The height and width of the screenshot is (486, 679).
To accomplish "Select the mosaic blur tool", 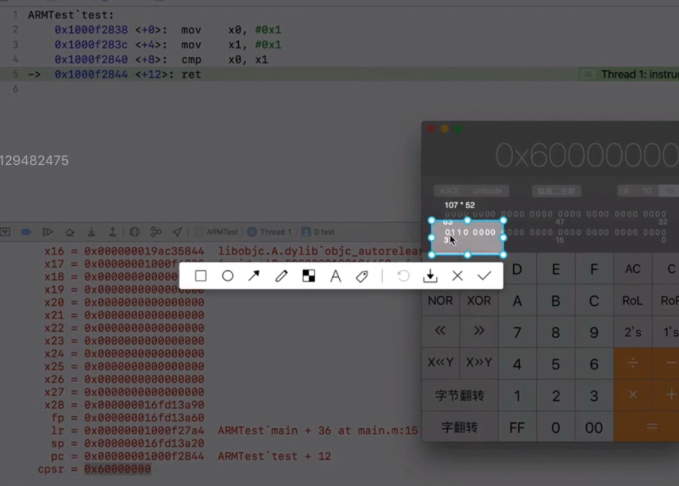I will coord(309,276).
